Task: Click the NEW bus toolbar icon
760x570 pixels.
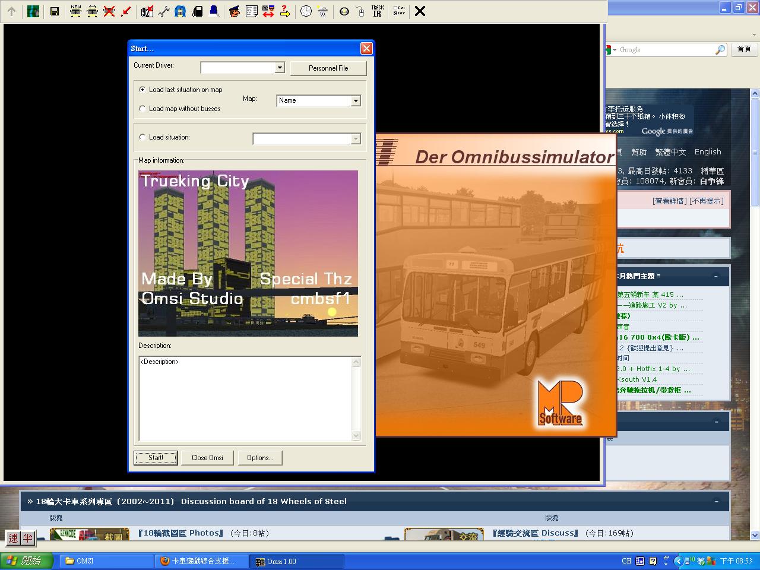Action: [x=75, y=11]
